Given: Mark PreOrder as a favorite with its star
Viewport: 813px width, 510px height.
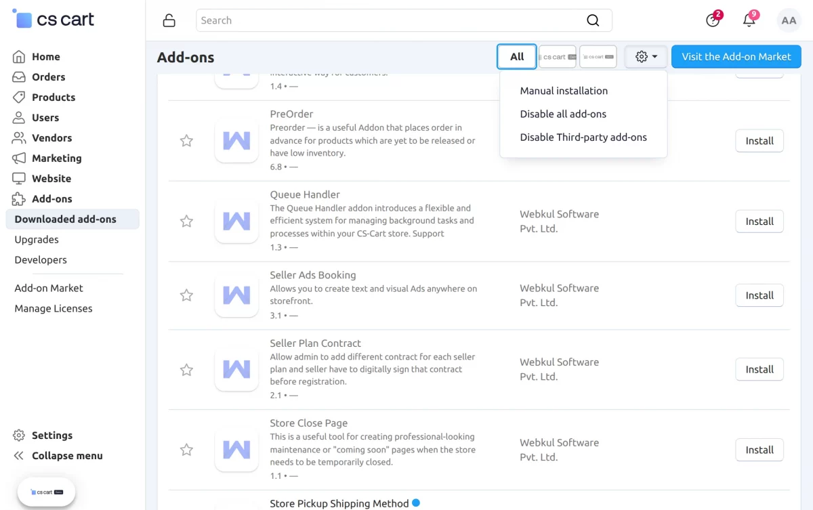Looking at the screenshot, I should [186, 141].
